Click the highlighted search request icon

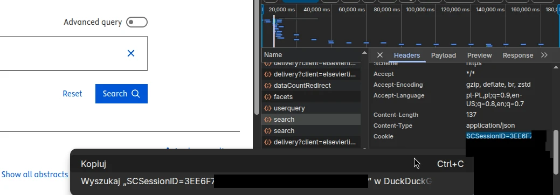click(x=268, y=120)
